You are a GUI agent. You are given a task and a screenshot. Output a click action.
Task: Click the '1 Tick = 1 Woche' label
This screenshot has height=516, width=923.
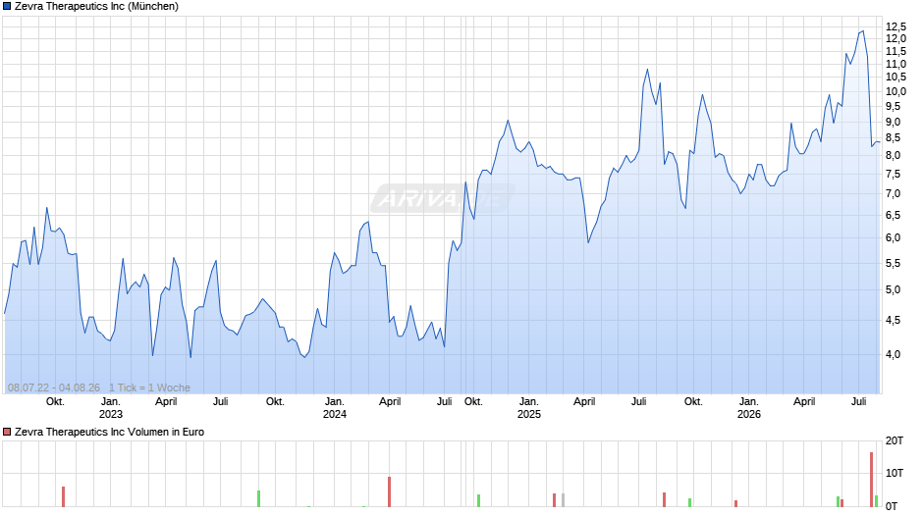click(149, 387)
